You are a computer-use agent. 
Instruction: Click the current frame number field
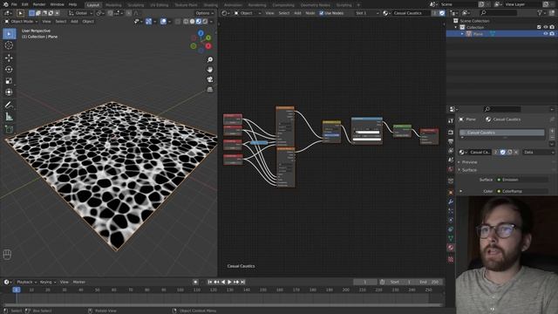click(364, 282)
